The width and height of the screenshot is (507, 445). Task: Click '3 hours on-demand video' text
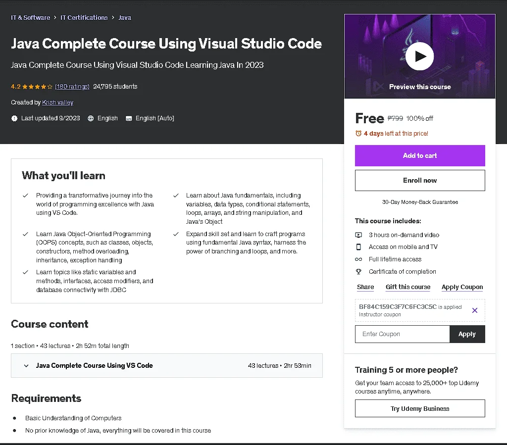(x=404, y=235)
